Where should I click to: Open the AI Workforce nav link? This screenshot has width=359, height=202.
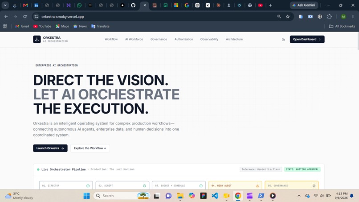(x=134, y=39)
